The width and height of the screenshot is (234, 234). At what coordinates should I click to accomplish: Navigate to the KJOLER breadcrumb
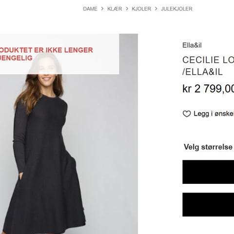click(141, 9)
